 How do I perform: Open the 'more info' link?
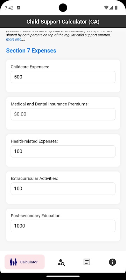click(x=14, y=39)
